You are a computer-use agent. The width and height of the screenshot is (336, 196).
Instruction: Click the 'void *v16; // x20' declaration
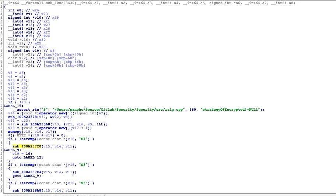[x=27, y=40]
